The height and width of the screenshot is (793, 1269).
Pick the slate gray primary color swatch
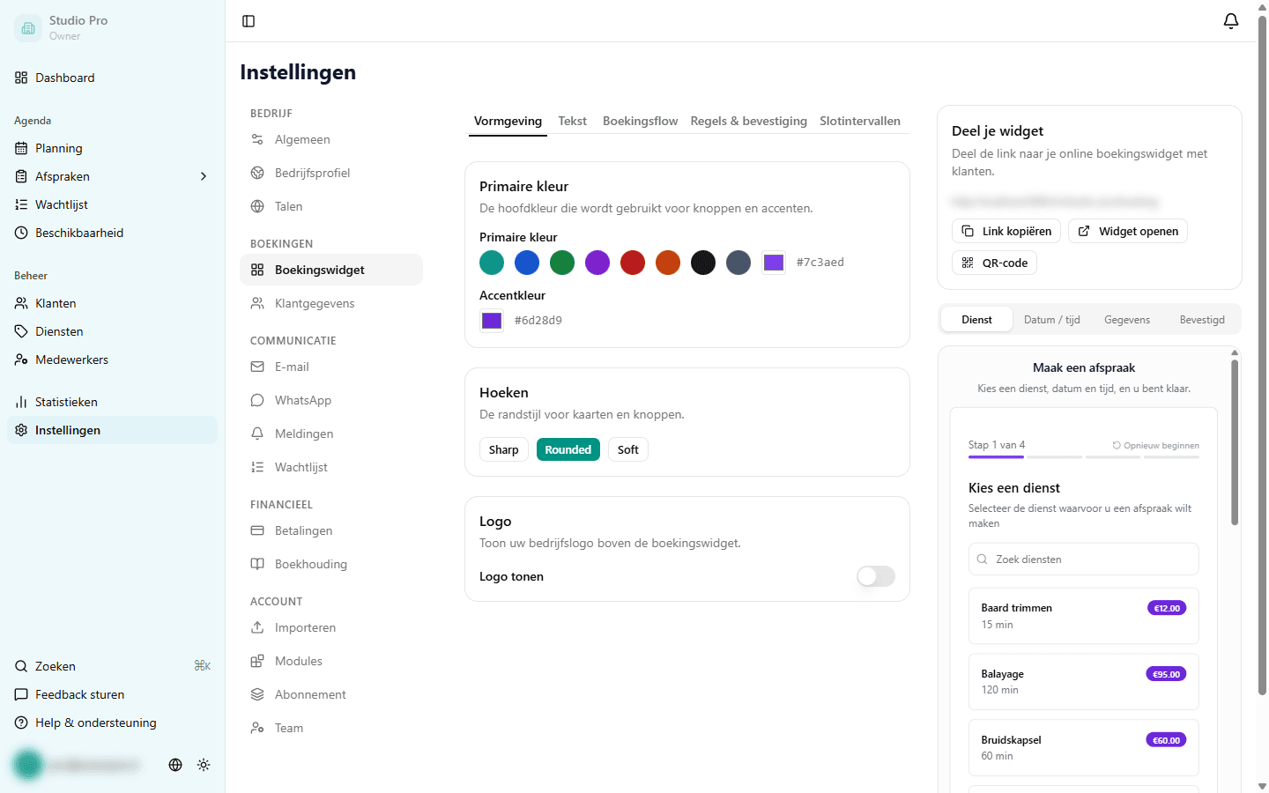738,263
